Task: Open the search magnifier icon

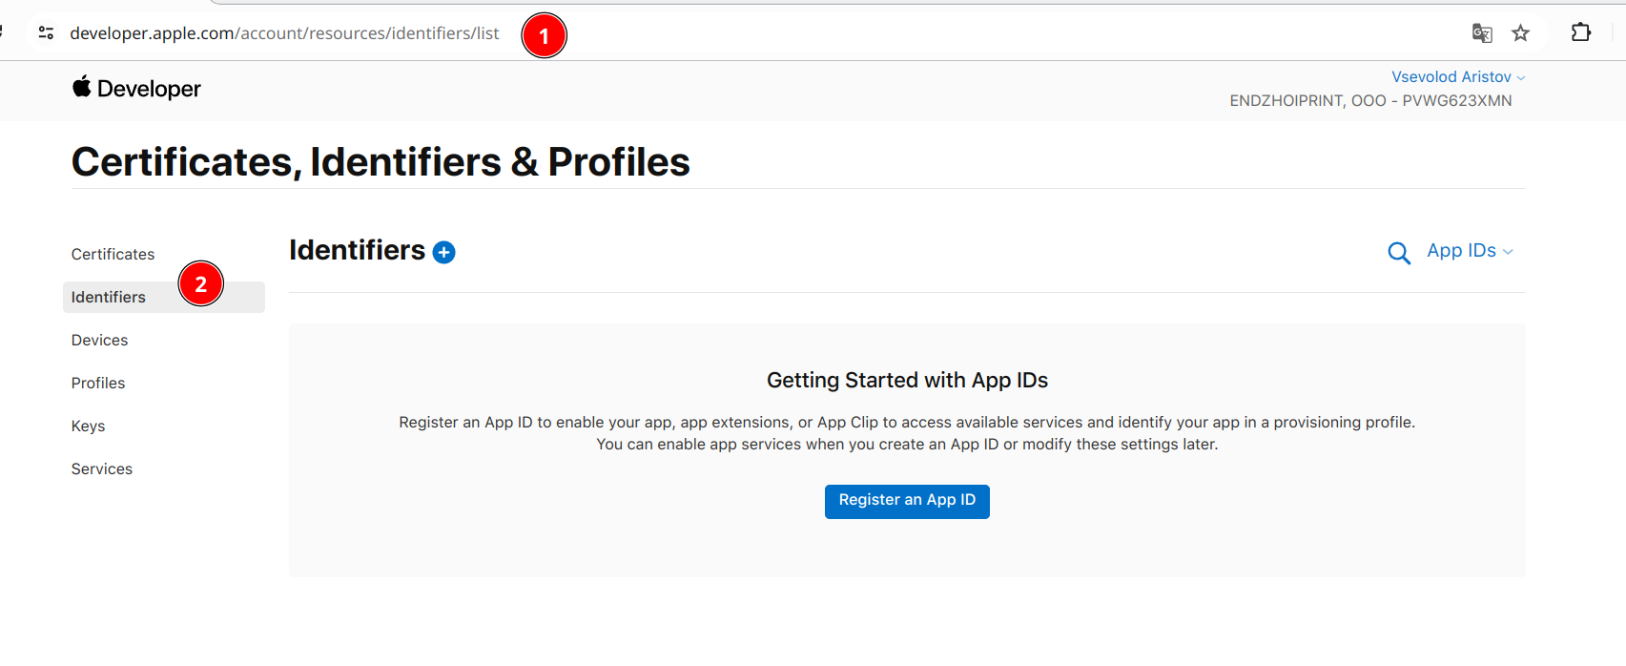Action: click(x=1399, y=253)
